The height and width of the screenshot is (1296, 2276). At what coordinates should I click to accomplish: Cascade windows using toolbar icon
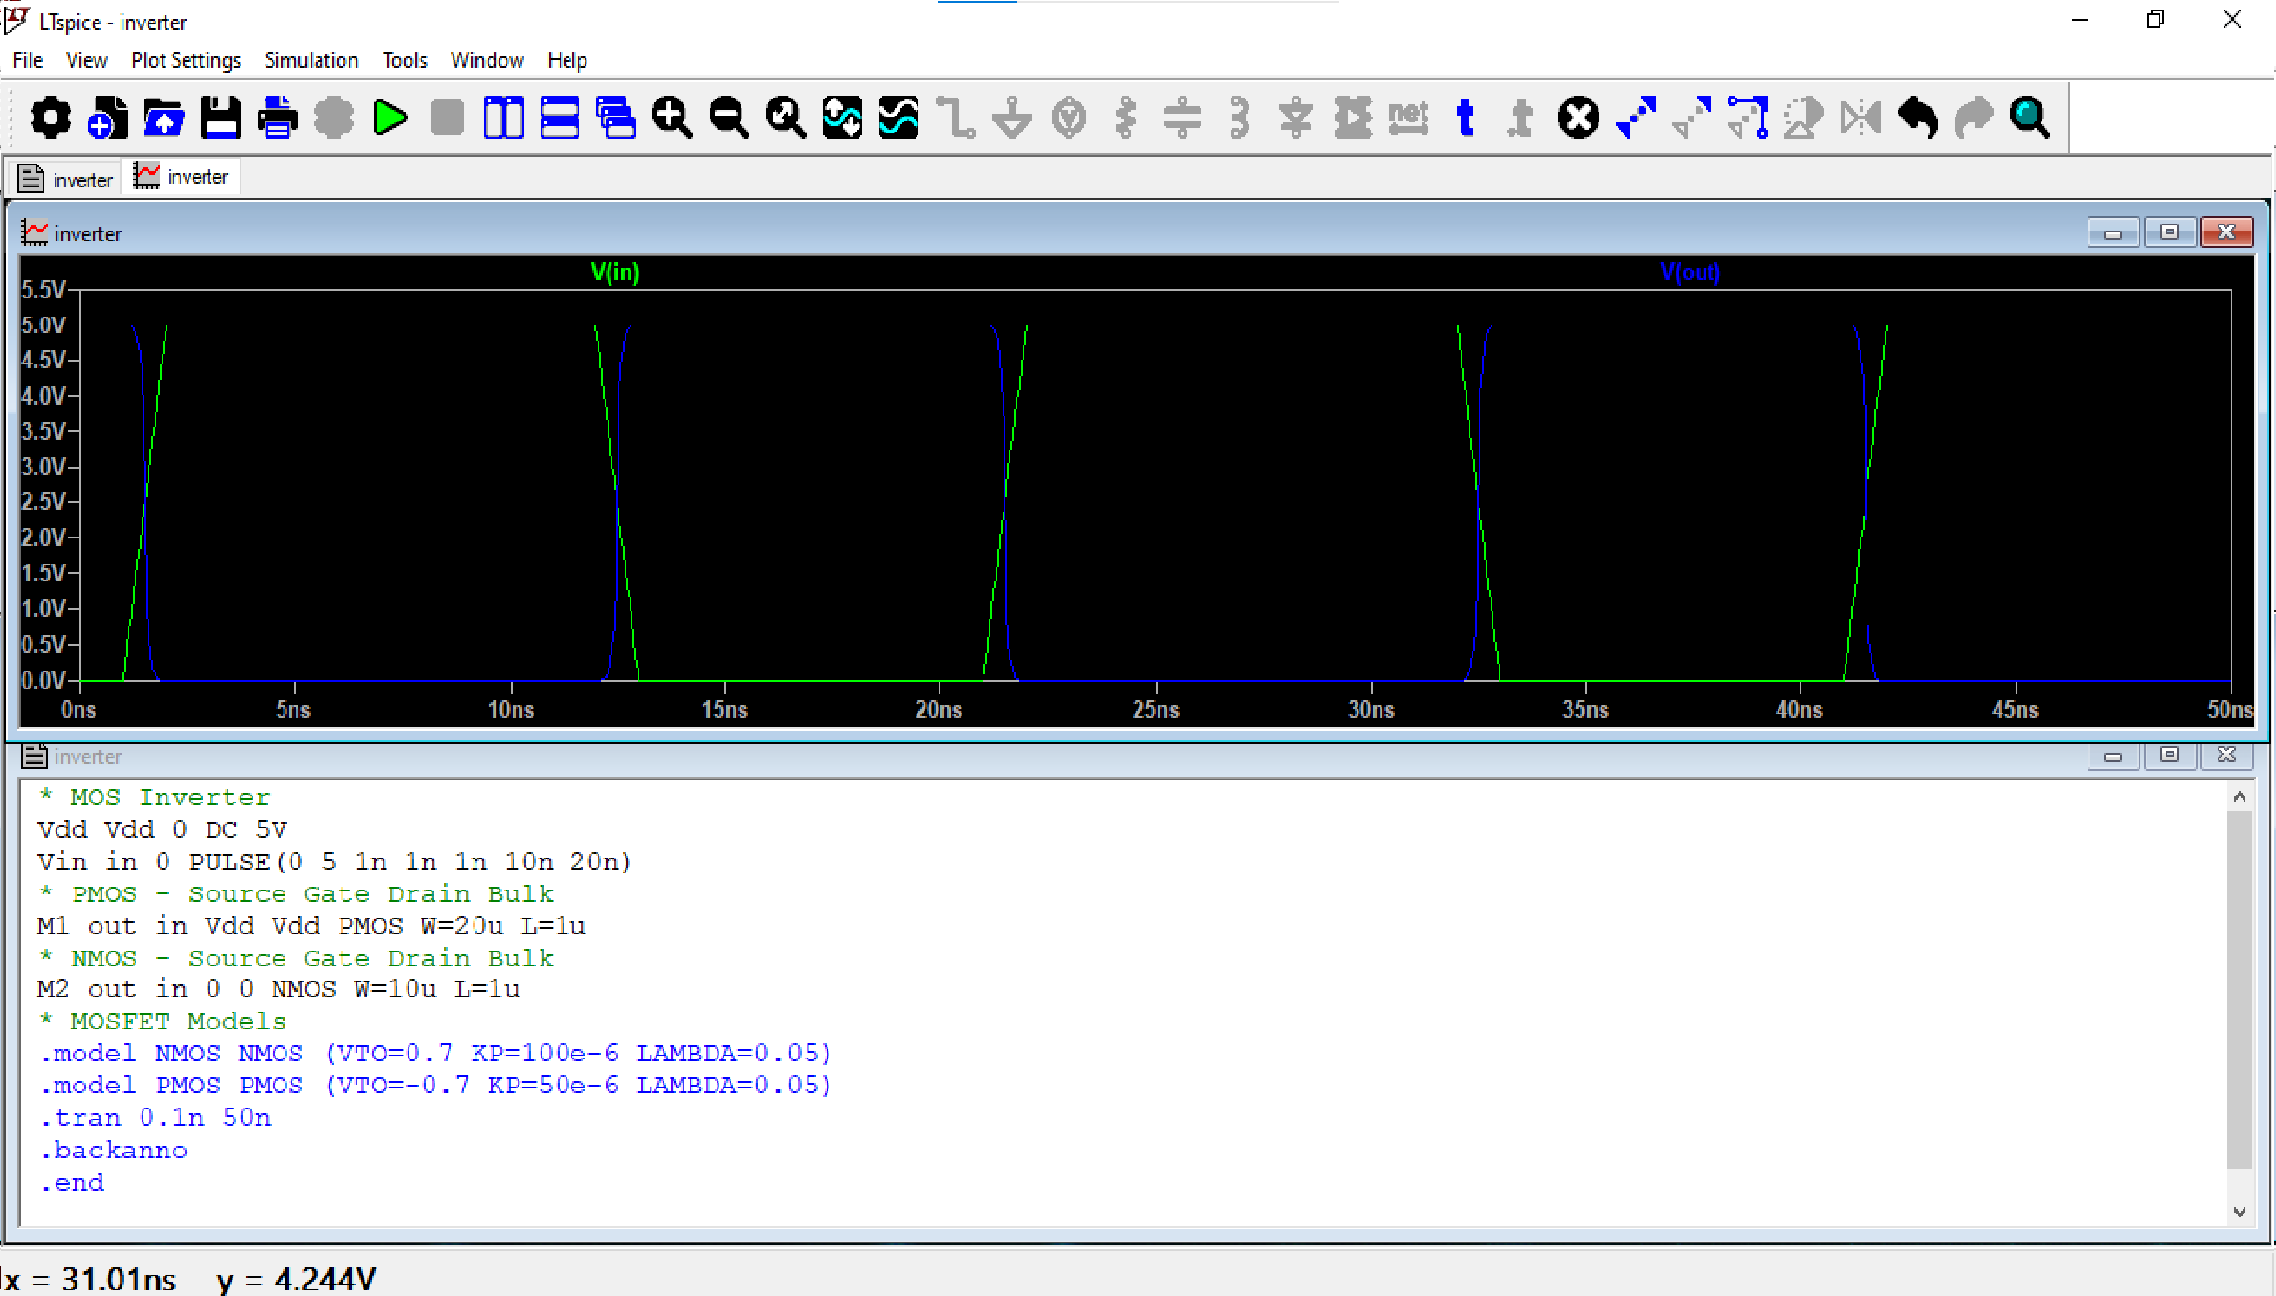coord(616,118)
